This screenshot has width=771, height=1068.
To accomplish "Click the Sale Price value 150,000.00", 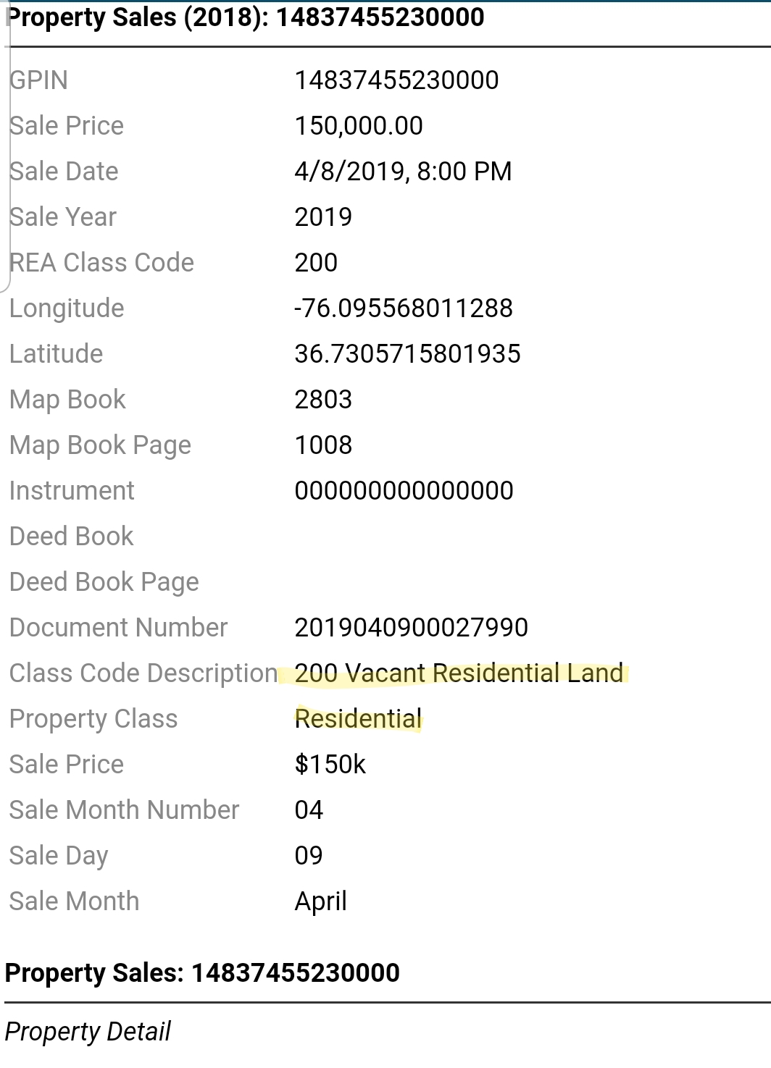I will pyautogui.click(x=359, y=126).
